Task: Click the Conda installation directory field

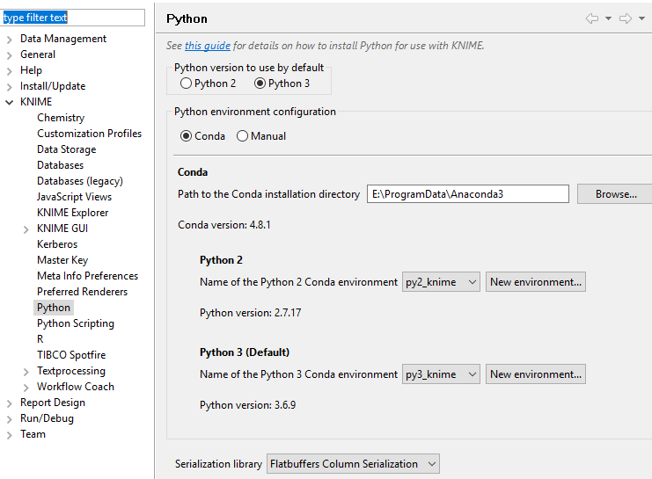Action: coord(468,194)
